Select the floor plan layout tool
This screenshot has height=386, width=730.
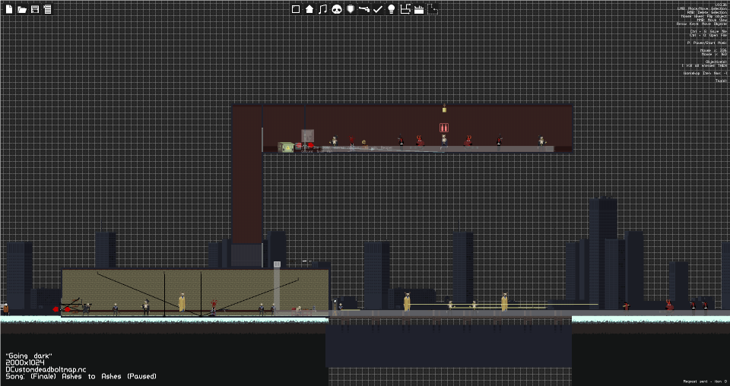tap(405, 9)
